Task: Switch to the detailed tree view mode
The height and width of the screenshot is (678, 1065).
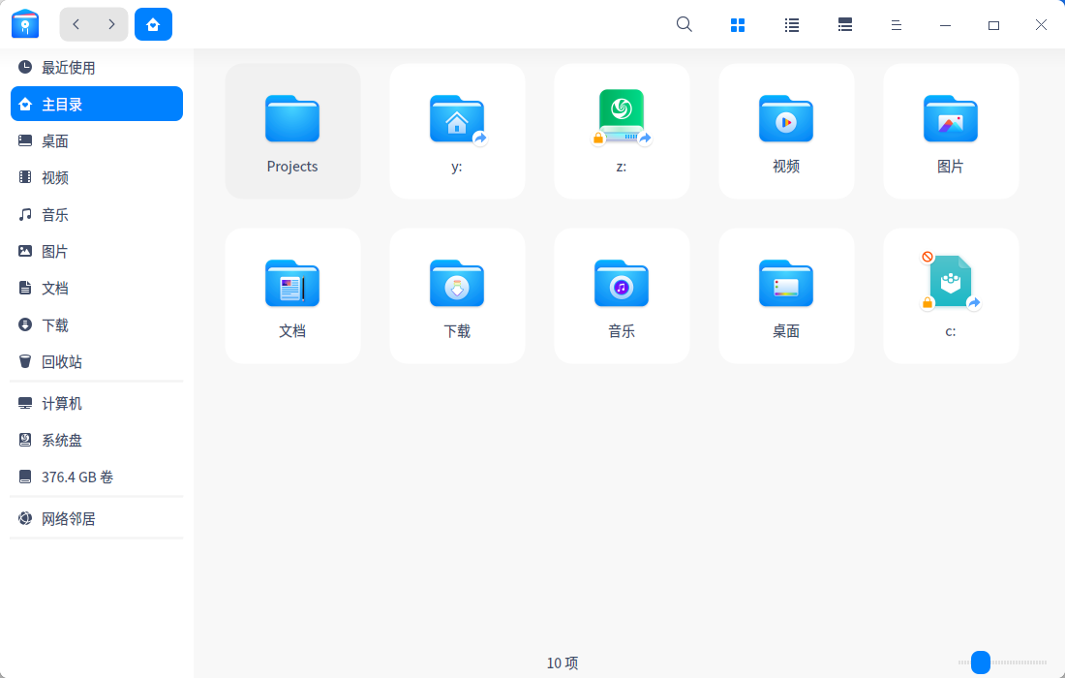Action: click(844, 24)
